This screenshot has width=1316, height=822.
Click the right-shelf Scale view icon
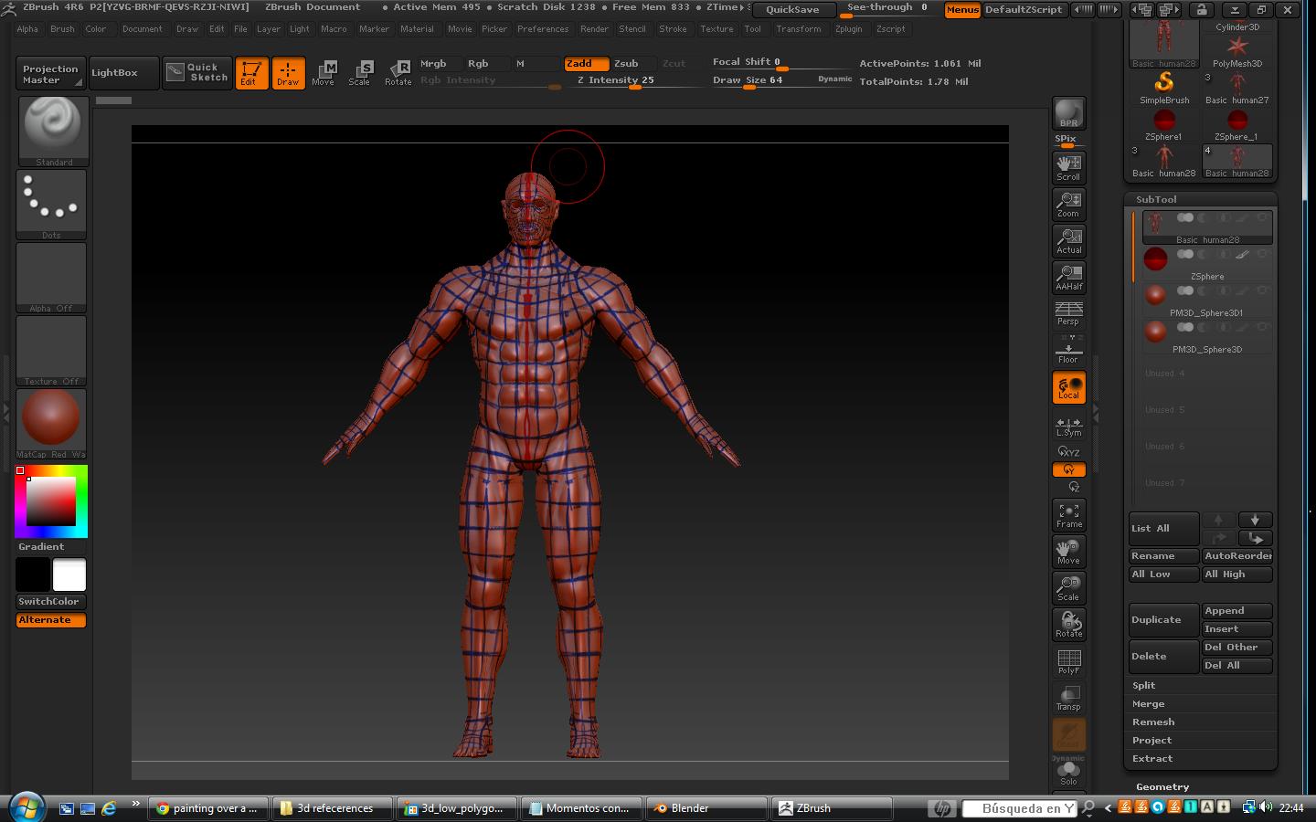click(x=1068, y=588)
